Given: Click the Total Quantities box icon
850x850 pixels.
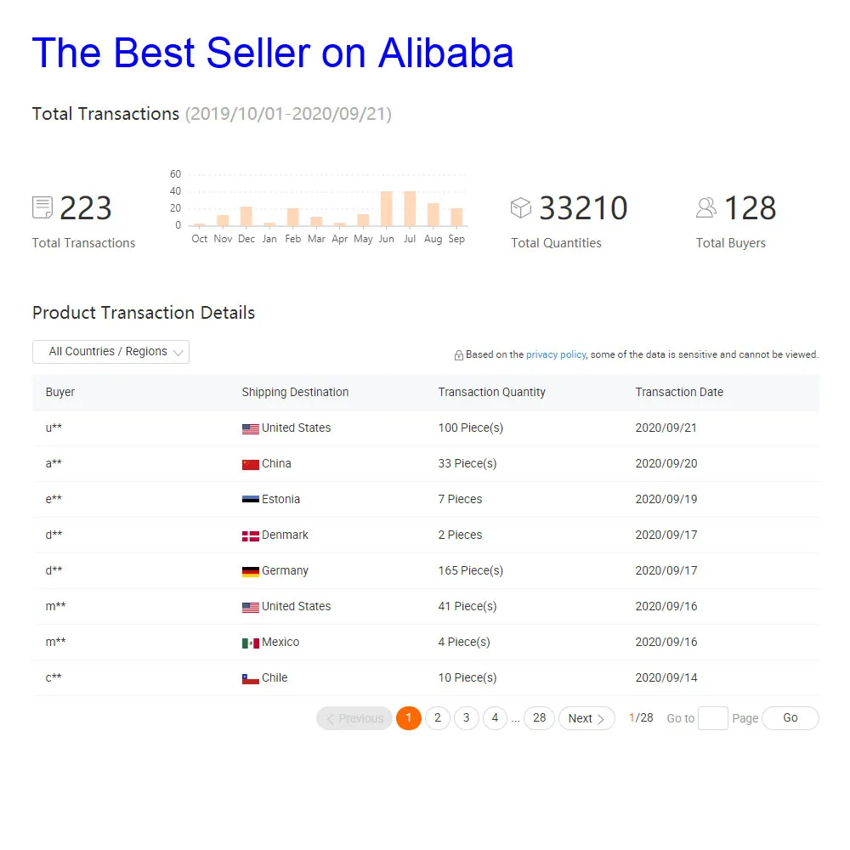Looking at the screenshot, I should (520, 207).
